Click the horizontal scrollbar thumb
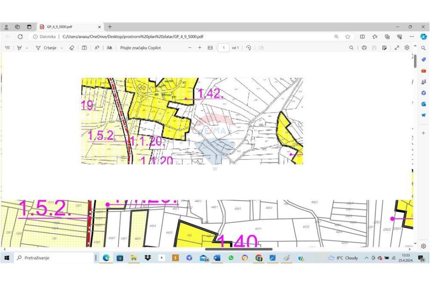This screenshot has height=286, width=430. pyautogui.click(x=238, y=249)
